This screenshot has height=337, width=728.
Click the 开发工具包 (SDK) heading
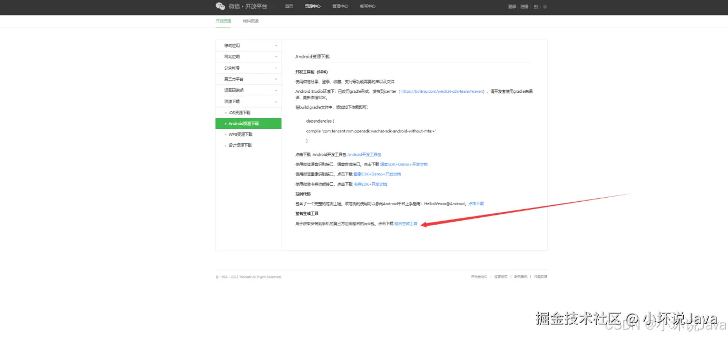click(311, 72)
